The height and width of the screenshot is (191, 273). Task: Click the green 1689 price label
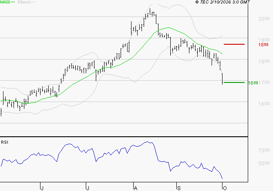(x=253, y=83)
